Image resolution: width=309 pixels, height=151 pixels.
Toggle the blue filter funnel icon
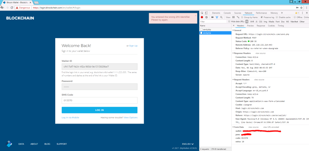[217, 17]
